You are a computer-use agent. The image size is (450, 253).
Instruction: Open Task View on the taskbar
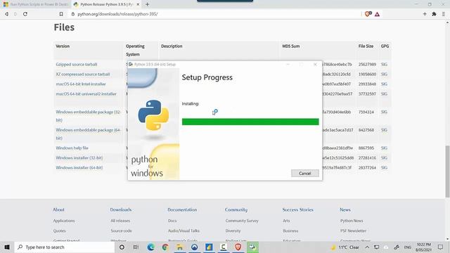pos(136,247)
